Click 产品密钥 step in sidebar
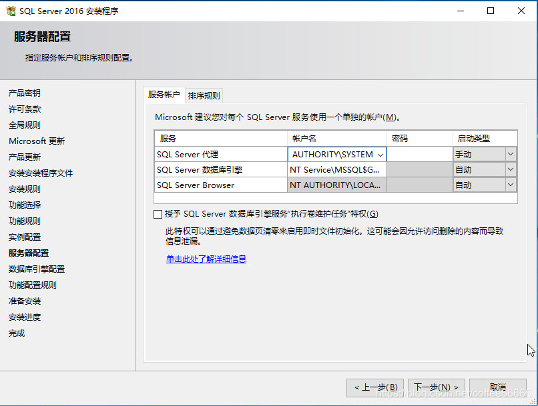The height and width of the screenshot is (406, 538). pyautogui.click(x=25, y=93)
